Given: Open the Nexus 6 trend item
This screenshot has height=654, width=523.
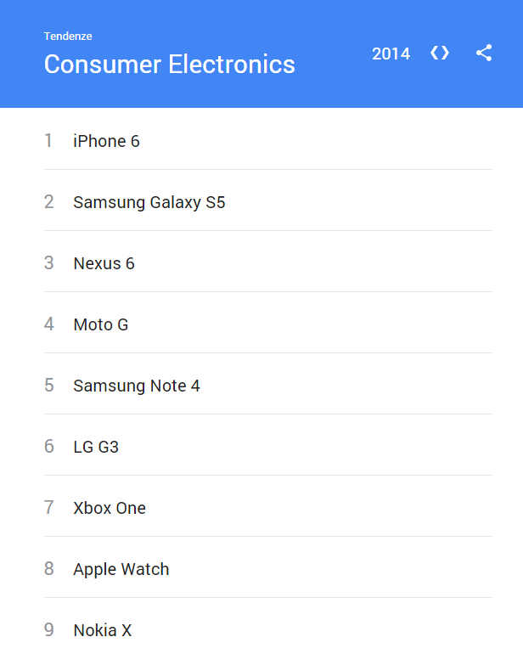Looking at the screenshot, I should coord(104,263).
